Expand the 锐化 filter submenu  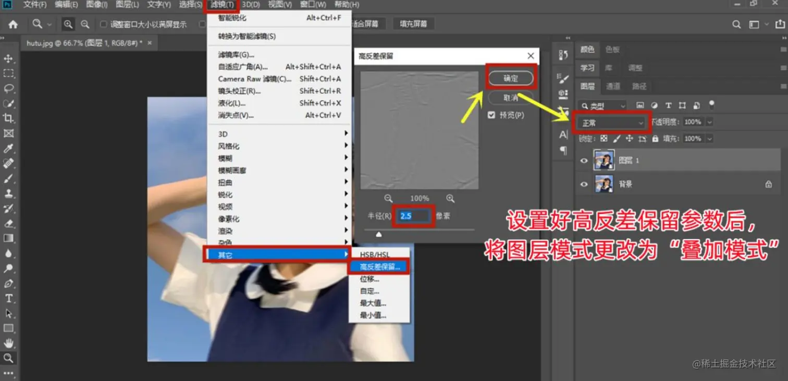280,195
